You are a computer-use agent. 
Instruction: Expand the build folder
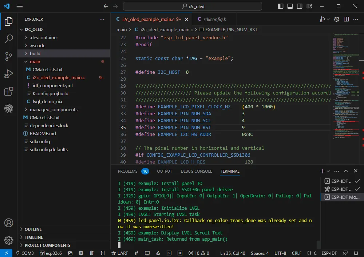click(x=35, y=53)
